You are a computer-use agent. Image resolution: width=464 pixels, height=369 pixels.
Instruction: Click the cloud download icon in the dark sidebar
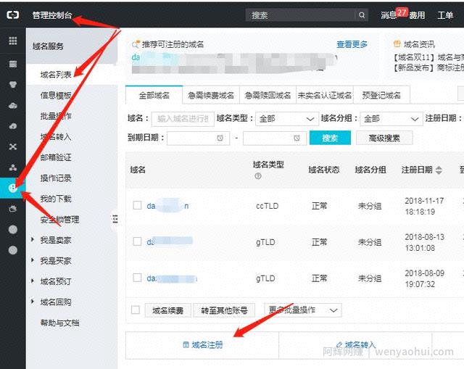(13, 126)
